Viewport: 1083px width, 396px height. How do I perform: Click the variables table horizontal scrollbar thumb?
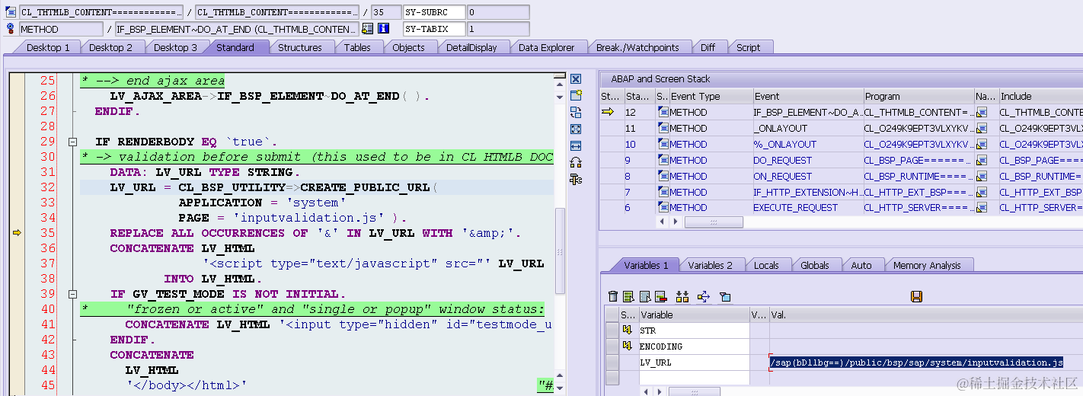point(694,391)
